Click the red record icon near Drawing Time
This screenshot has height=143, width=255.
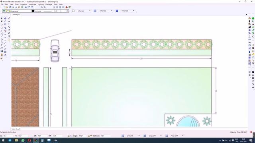[x=251, y=132]
